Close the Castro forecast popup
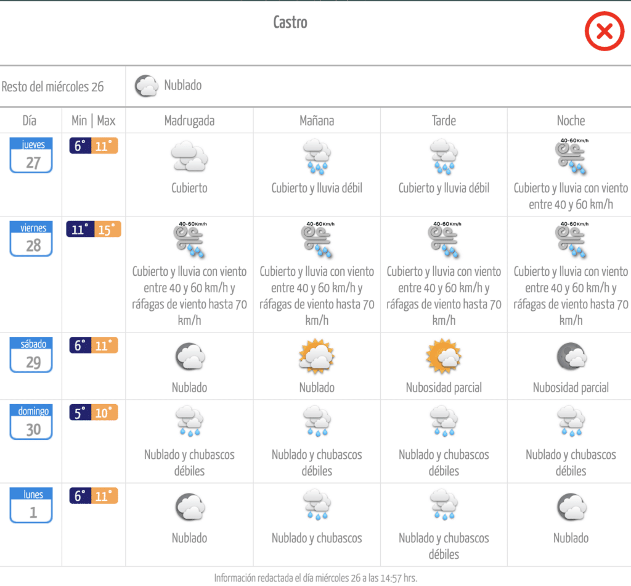631x586 pixels. pyautogui.click(x=604, y=31)
